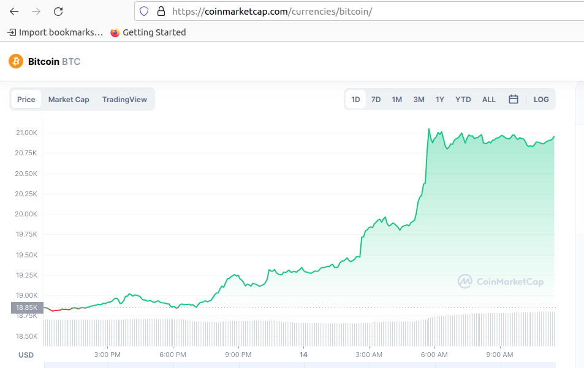Screen dimensions: 584x368
Task: Click the 18.85K opening price label
Action: point(27,307)
